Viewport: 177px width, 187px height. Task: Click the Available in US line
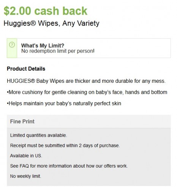pyautogui.click(x=26, y=156)
